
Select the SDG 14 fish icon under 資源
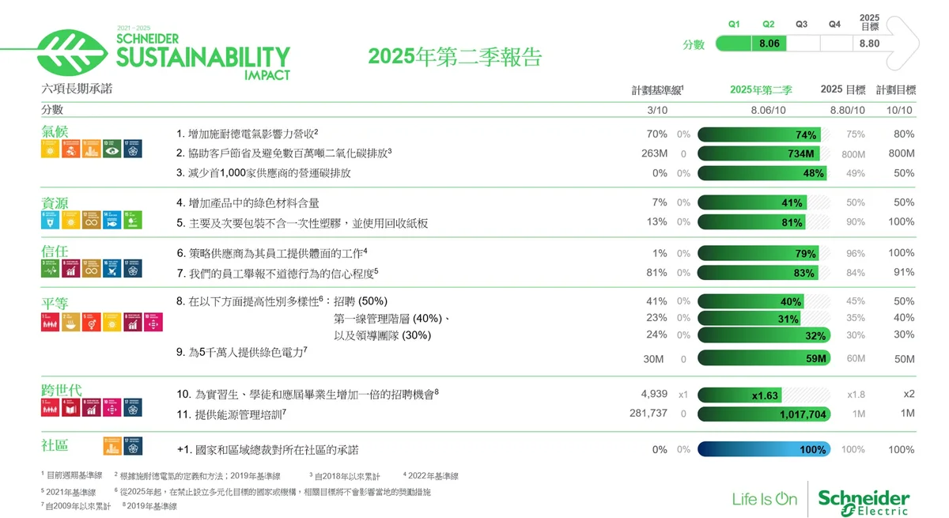(112, 219)
